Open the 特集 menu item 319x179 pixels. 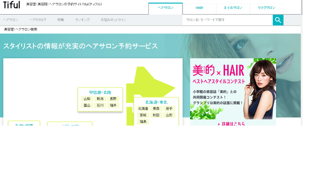(61, 20)
